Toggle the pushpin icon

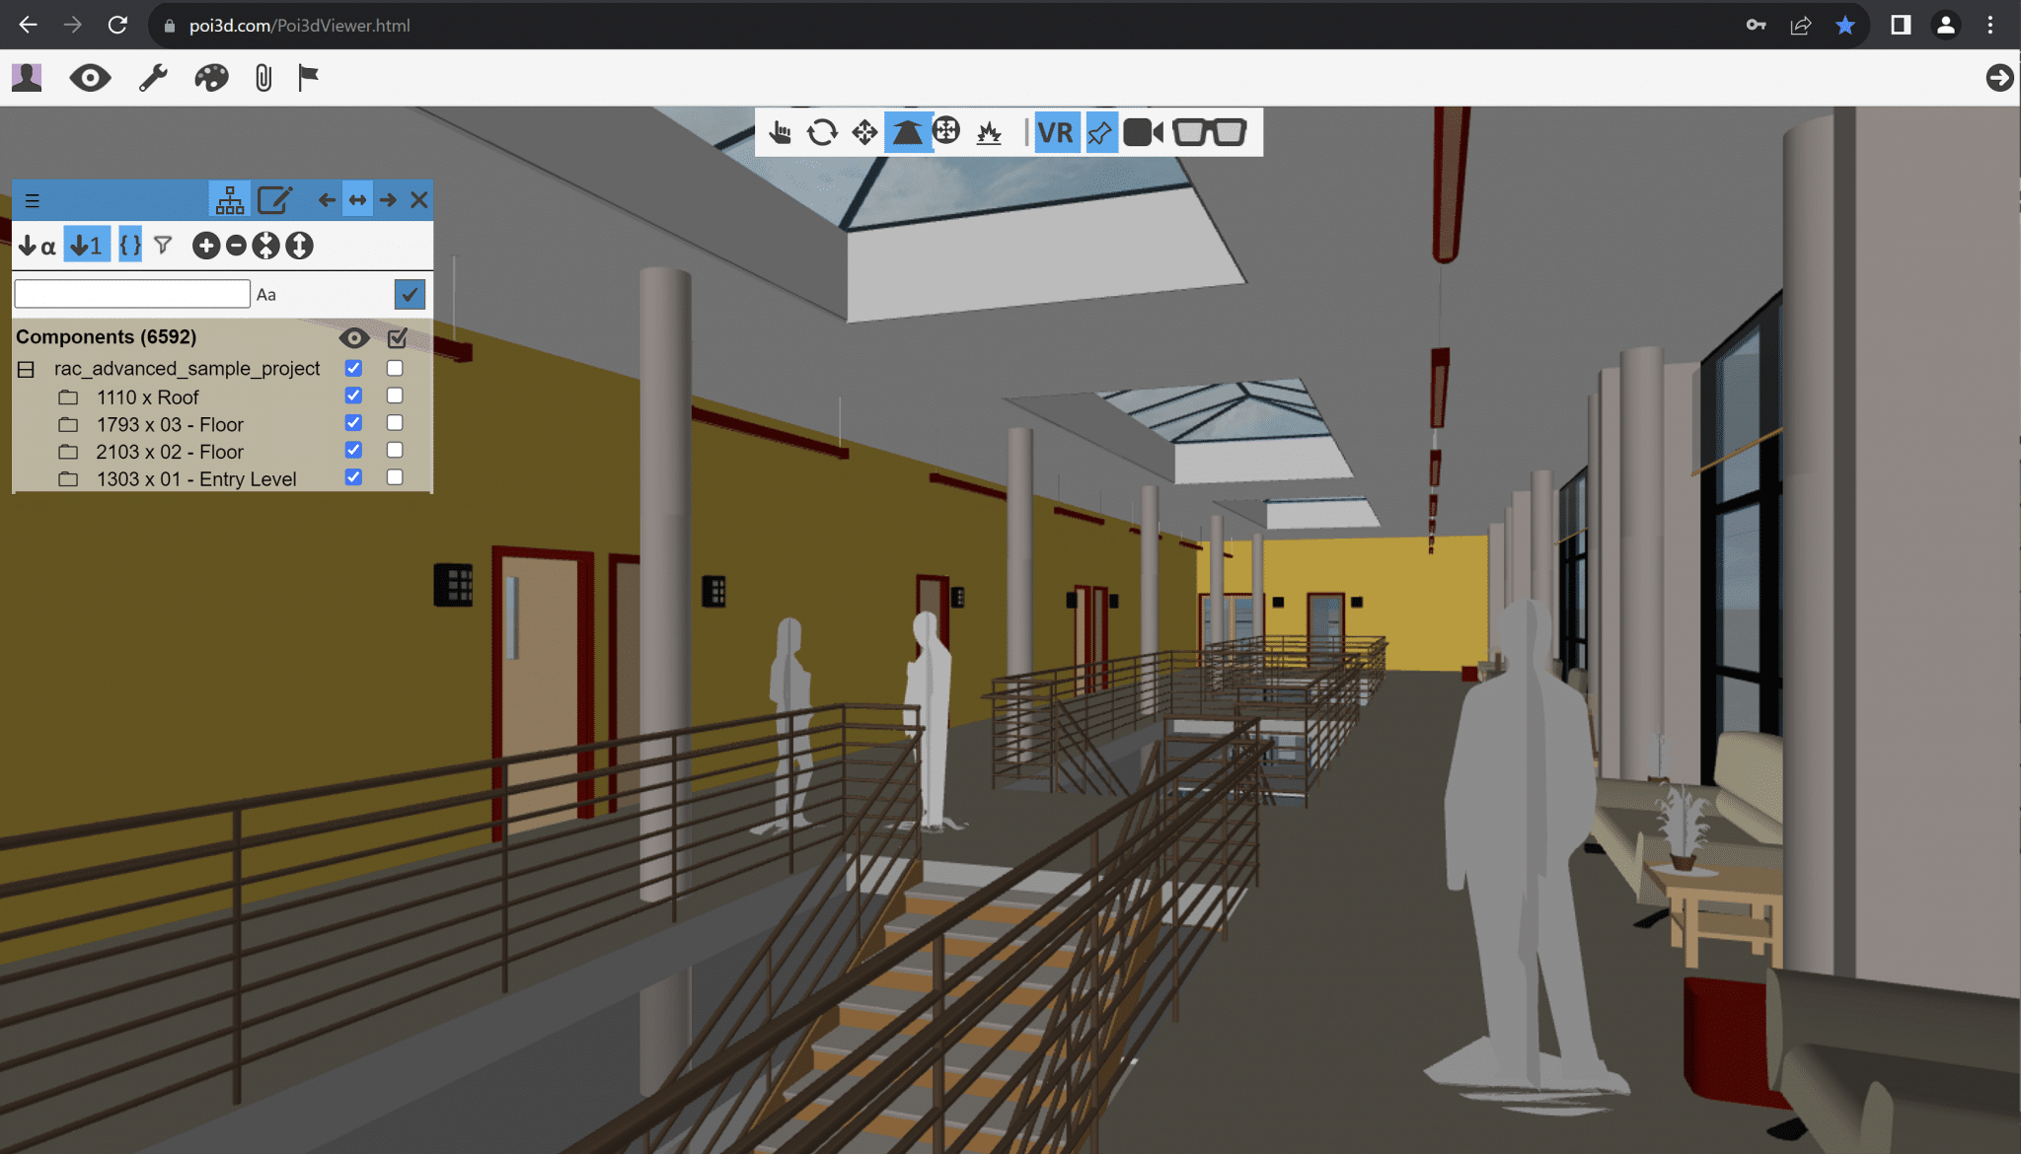point(1099,132)
